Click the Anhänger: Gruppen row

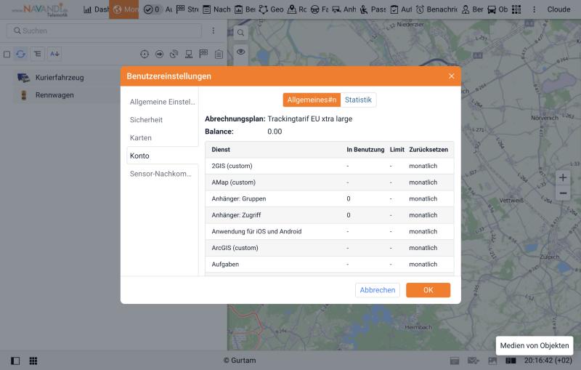coord(330,198)
